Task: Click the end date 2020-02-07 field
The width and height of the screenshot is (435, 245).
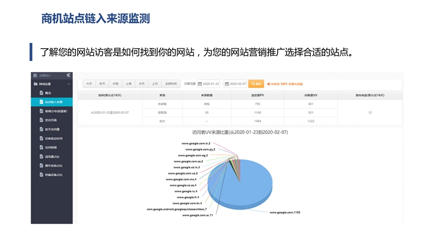Action: (x=238, y=84)
